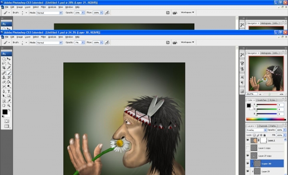Select the Crop tool

(x=4, y=68)
